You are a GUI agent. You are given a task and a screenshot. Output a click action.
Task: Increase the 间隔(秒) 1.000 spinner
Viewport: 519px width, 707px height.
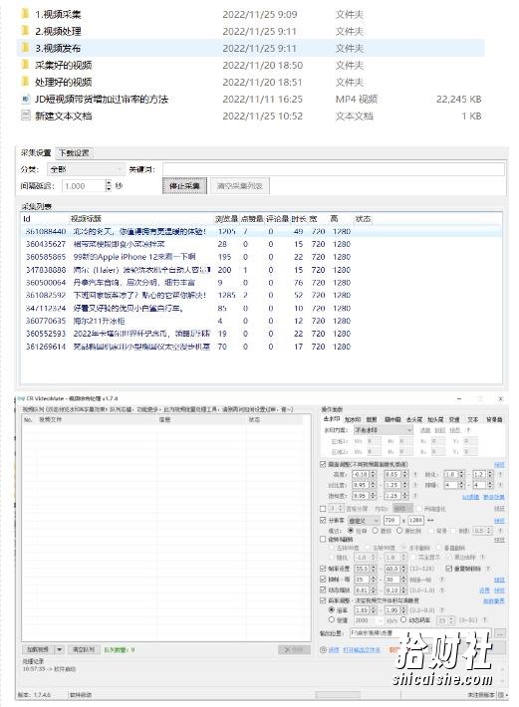[109, 182]
